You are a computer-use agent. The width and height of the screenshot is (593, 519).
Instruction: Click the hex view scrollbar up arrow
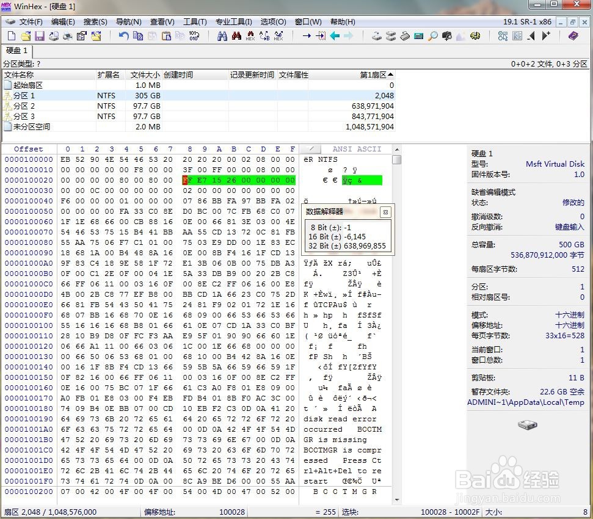pos(397,150)
